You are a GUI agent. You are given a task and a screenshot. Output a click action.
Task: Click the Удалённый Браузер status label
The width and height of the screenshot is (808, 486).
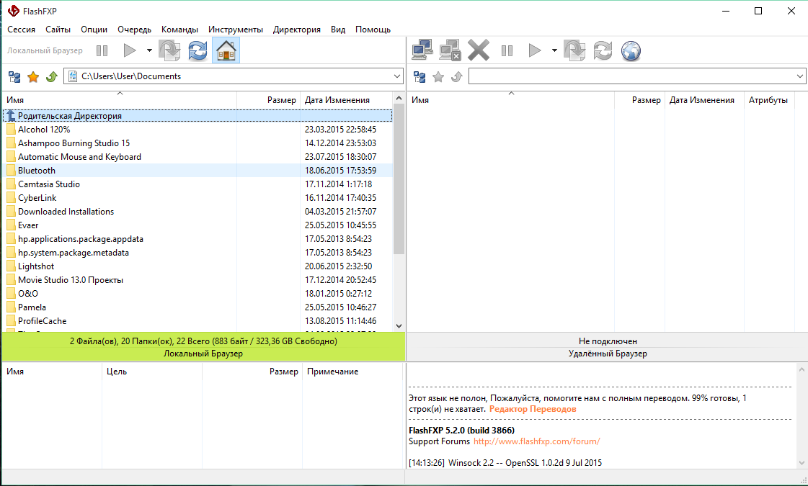[x=608, y=354]
